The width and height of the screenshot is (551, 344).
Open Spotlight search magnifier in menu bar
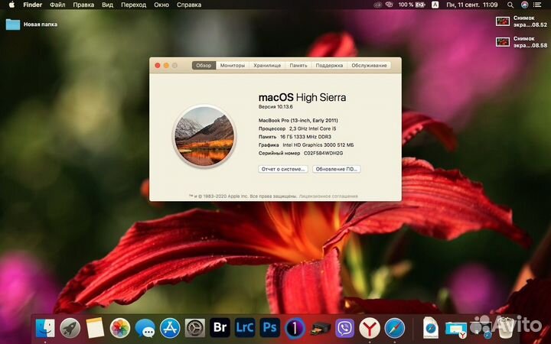(510, 5)
